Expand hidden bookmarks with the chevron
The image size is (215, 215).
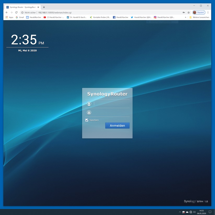185,17
